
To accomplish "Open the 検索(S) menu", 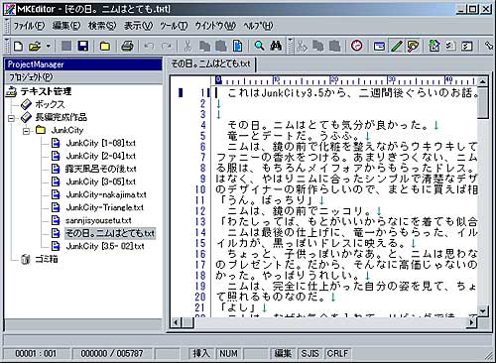I will [x=102, y=26].
